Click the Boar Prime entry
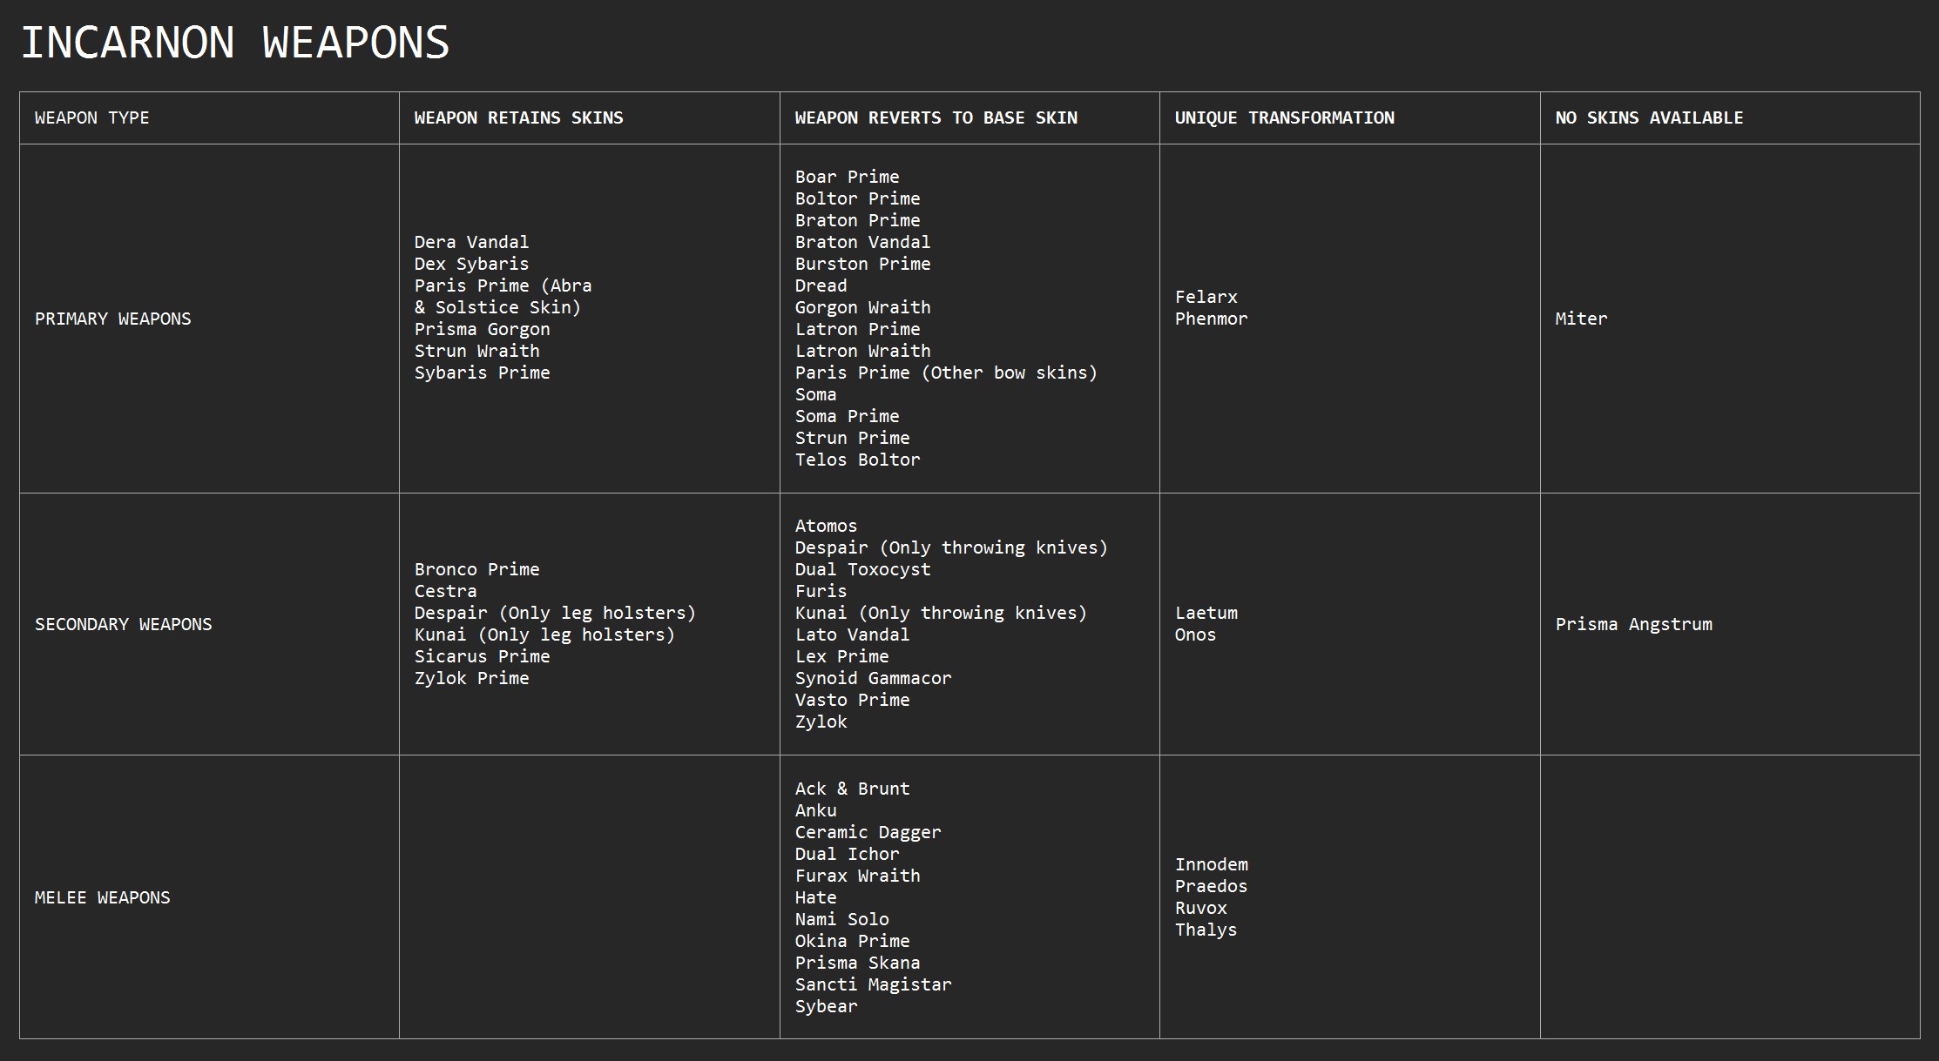This screenshot has height=1061, width=1939. click(847, 177)
